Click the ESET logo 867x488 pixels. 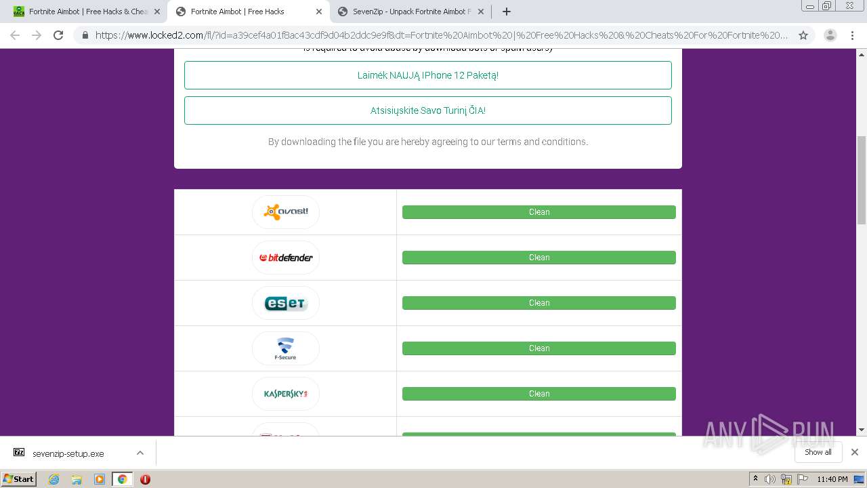(x=286, y=303)
